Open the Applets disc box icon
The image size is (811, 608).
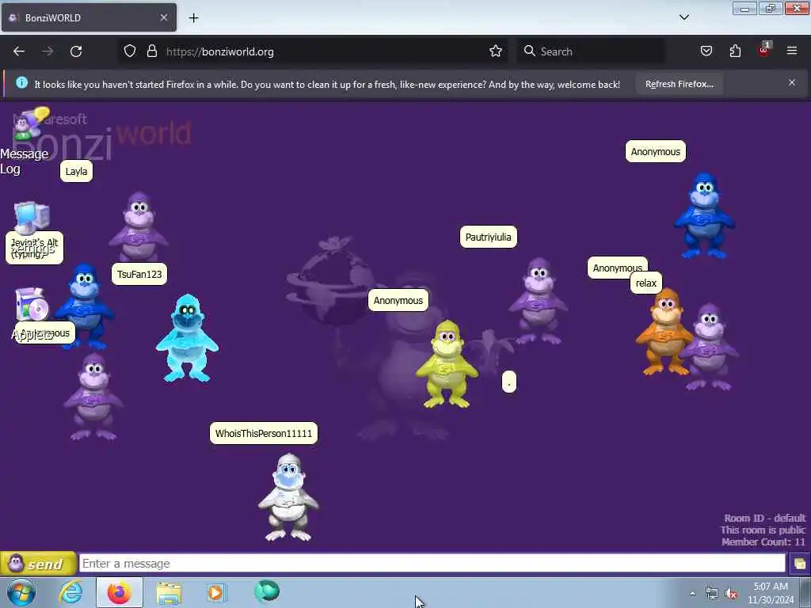tap(32, 305)
